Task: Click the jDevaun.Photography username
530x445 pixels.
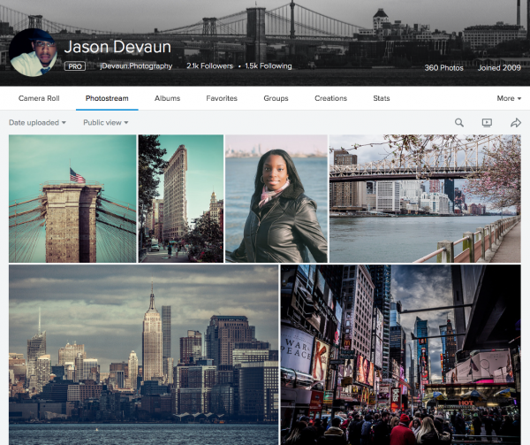Action: coord(136,66)
